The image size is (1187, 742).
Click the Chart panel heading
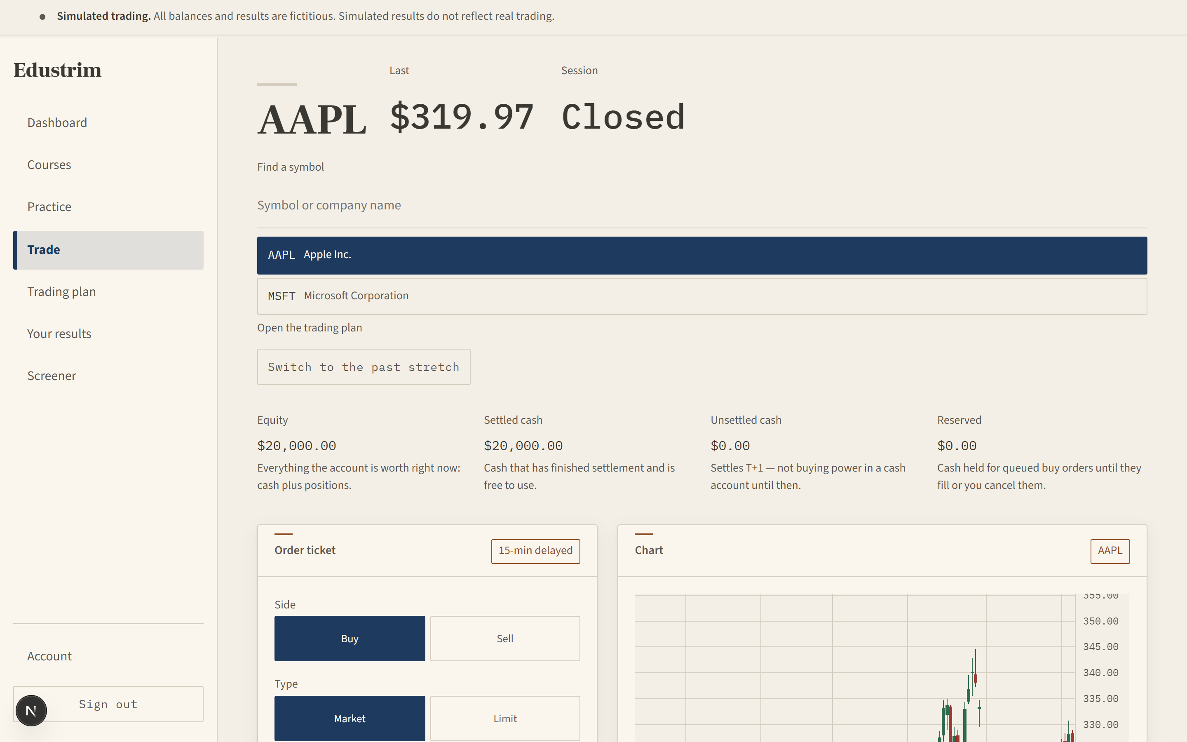tap(649, 551)
